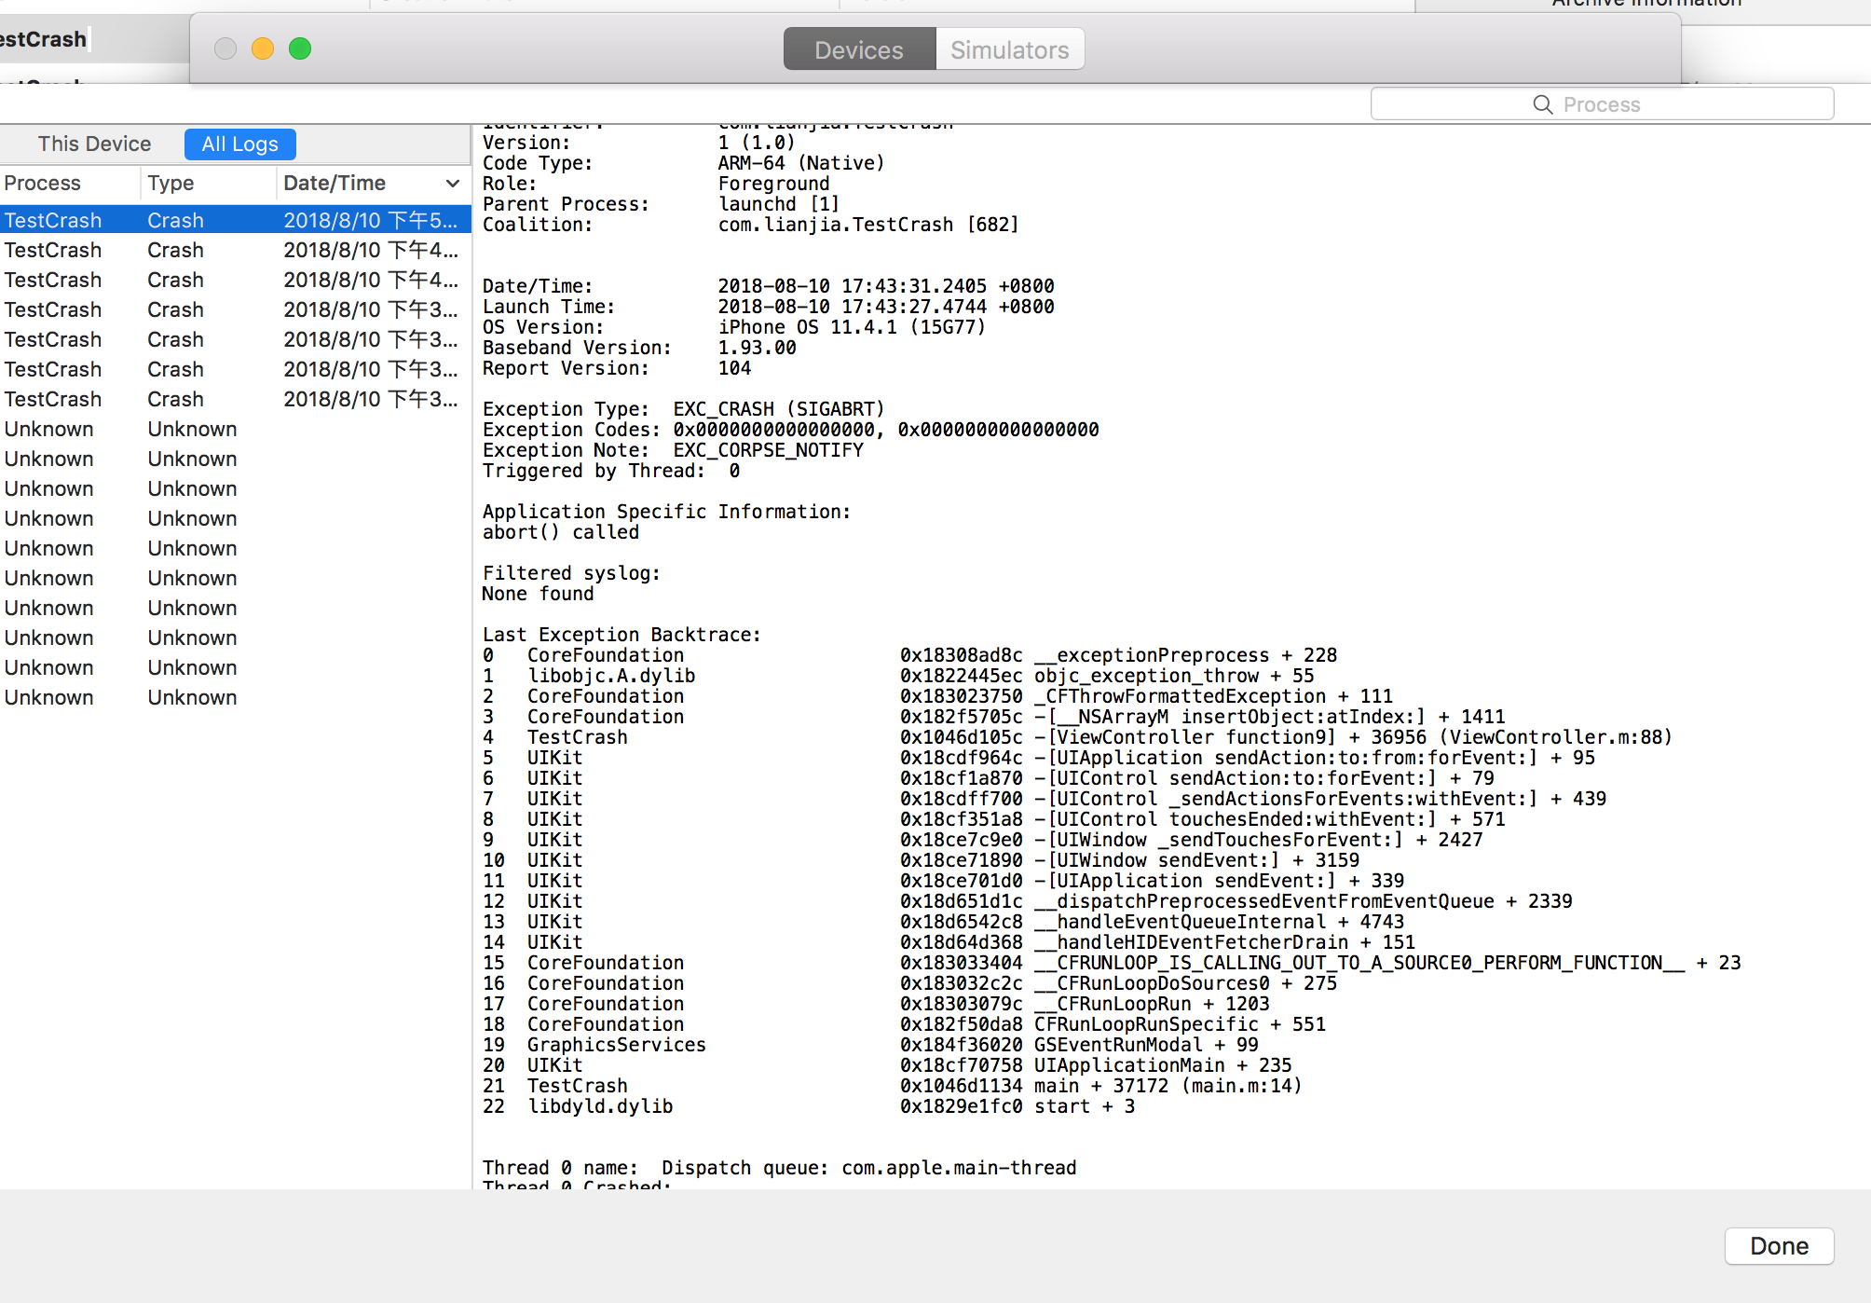Click backtrace frame 19 GSEventRunModal line
The height and width of the screenshot is (1303, 1871).
click(x=870, y=1045)
